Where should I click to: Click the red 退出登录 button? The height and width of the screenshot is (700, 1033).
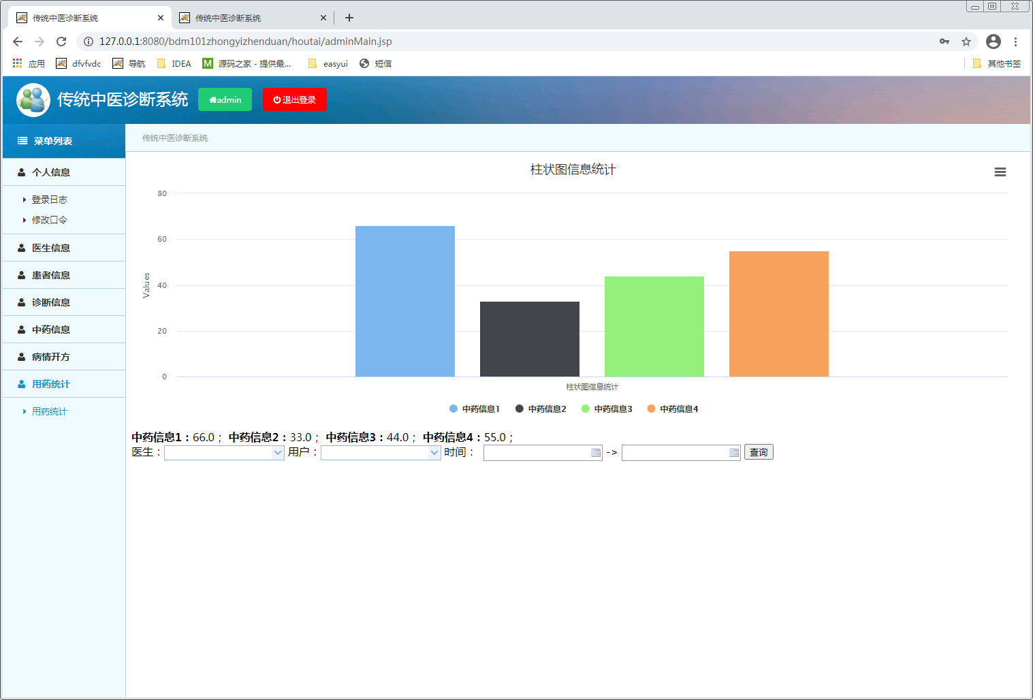coord(294,99)
